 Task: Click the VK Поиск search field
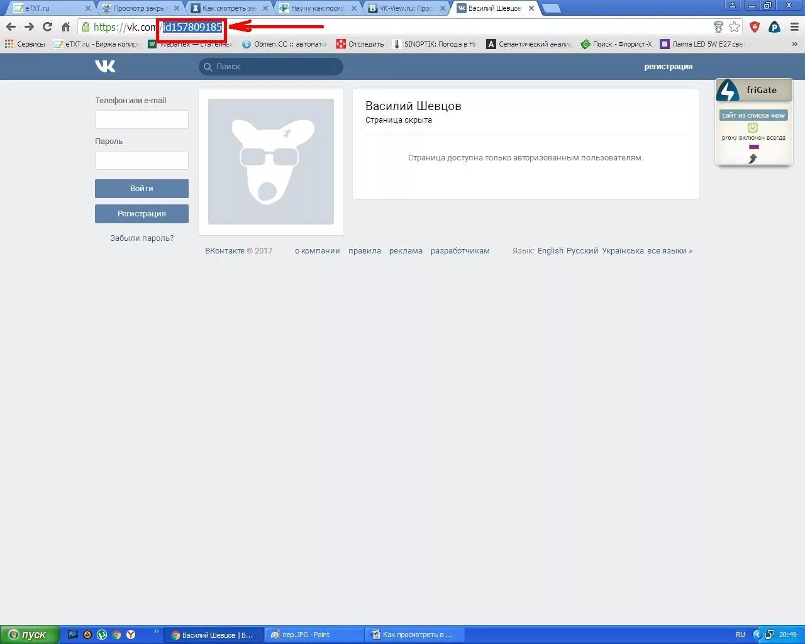271,66
